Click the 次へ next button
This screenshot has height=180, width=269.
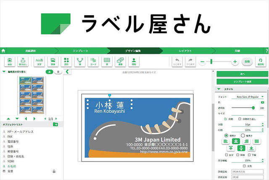[x=243, y=74]
